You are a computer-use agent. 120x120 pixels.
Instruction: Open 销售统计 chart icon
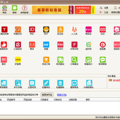pos(89,60)
